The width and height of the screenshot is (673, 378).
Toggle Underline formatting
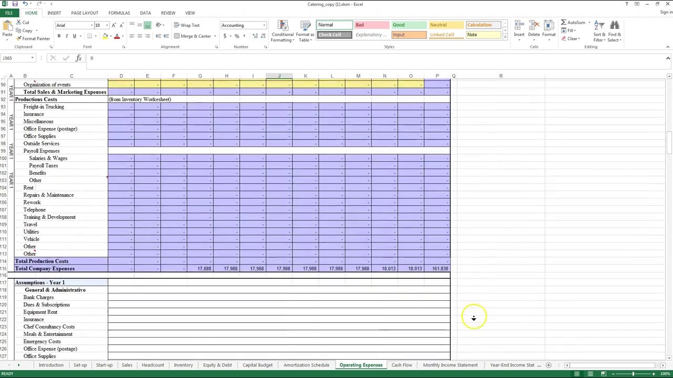coord(74,36)
